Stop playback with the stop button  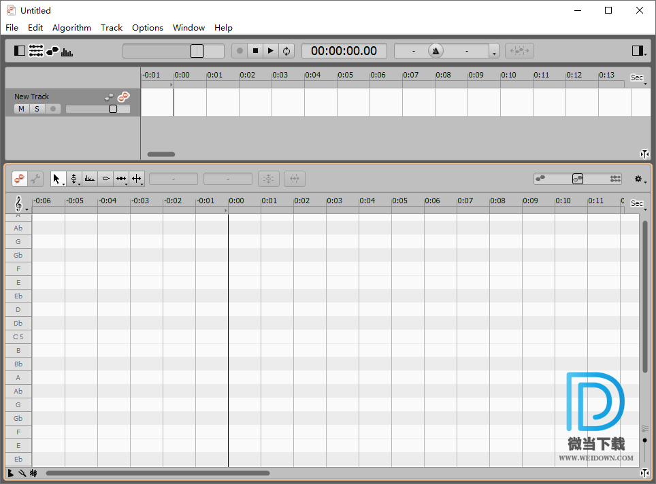(255, 50)
